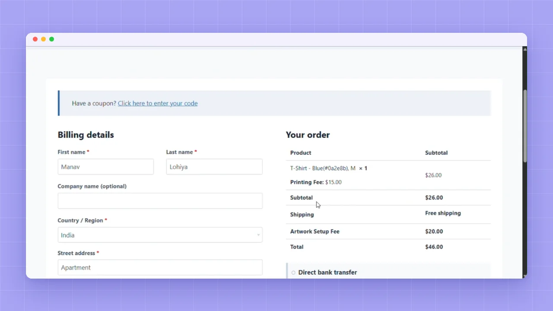The image size is (553, 311).
Task: Click the Have a coupon? text
Action: tap(94, 103)
